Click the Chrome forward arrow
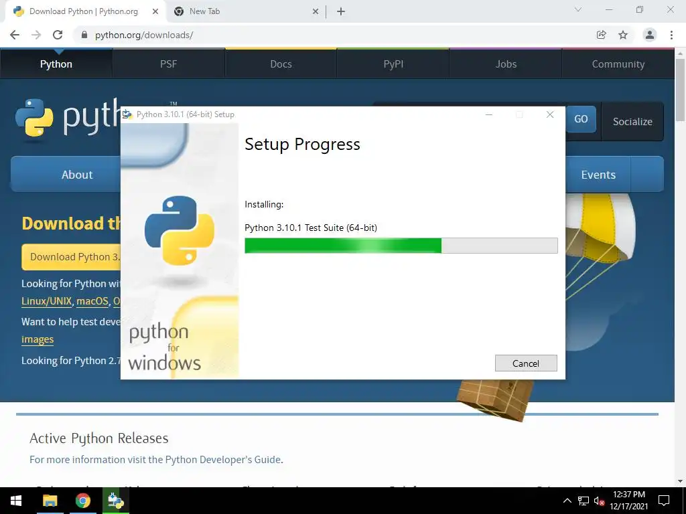This screenshot has height=514, width=686. click(36, 35)
